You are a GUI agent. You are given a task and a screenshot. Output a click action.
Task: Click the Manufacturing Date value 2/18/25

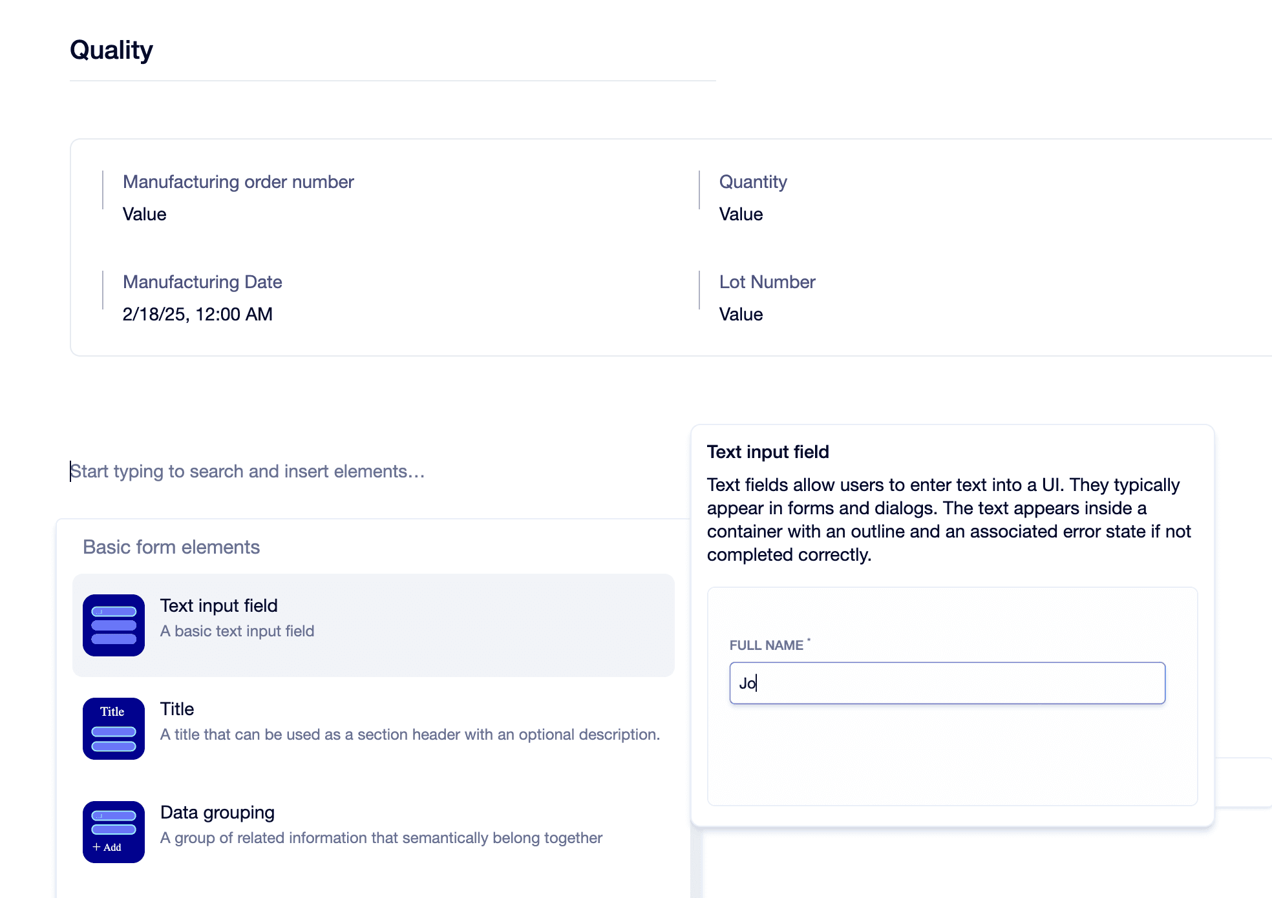pyautogui.click(x=198, y=314)
